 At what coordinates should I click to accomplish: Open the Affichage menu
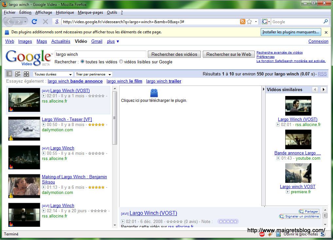coord(44,12)
